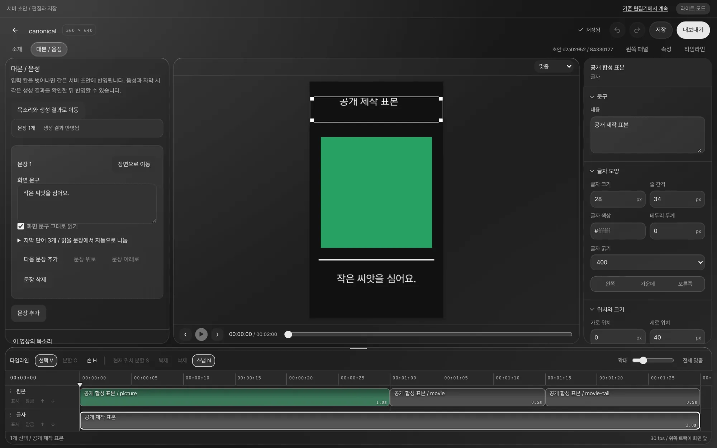The image size is (717, 448).
Task: Click the back arrow next to canonical
Action: 15,30
